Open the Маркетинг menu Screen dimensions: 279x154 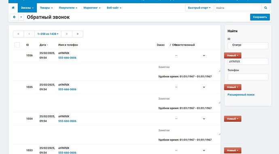(x=92, y=8)
